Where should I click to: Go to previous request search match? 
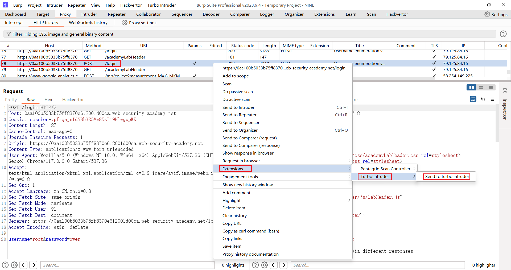(x=24, y=265)
